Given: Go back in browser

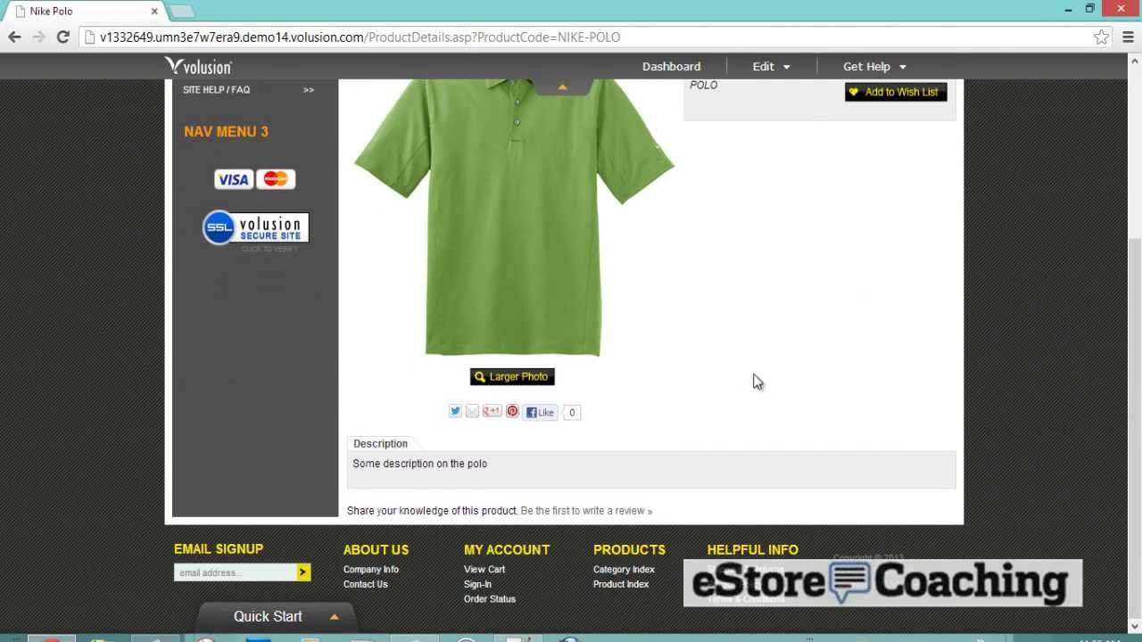Looking at the screenshot, I should pos(14,37).
